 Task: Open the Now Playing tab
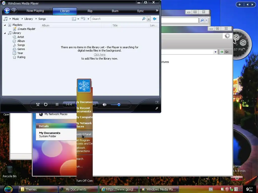click(x=35, y=11)
